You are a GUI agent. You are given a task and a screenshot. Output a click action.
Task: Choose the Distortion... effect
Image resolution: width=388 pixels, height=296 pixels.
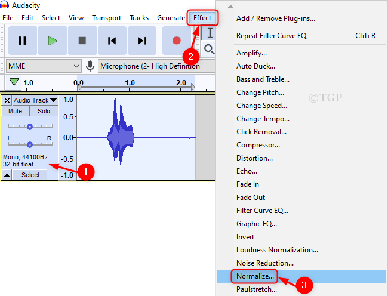point(301,158)
